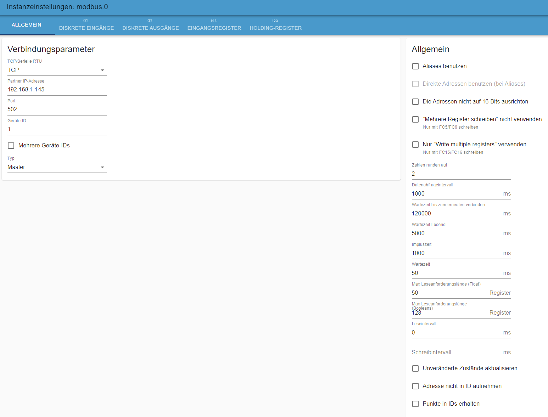Click the Instanzeinstellungen: modbus.0 title
The width and height of the screenshot is (548, 417).
pos(57,7)
